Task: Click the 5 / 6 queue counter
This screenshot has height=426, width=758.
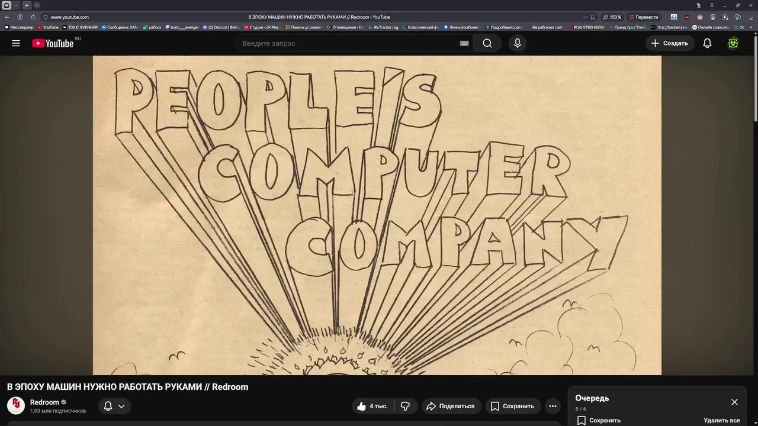Action: point(580,409)
